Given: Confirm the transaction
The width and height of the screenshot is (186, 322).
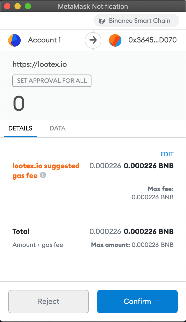Looking at the screenshot, I should point(137,302).
